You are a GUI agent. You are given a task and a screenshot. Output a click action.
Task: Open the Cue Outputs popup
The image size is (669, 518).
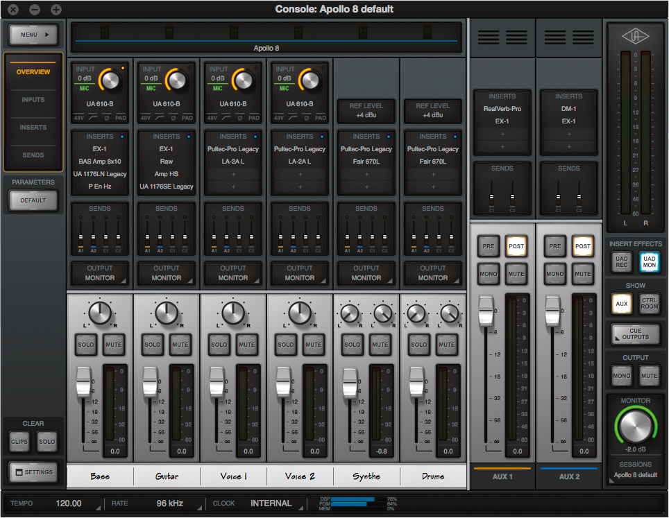[635, 334]
